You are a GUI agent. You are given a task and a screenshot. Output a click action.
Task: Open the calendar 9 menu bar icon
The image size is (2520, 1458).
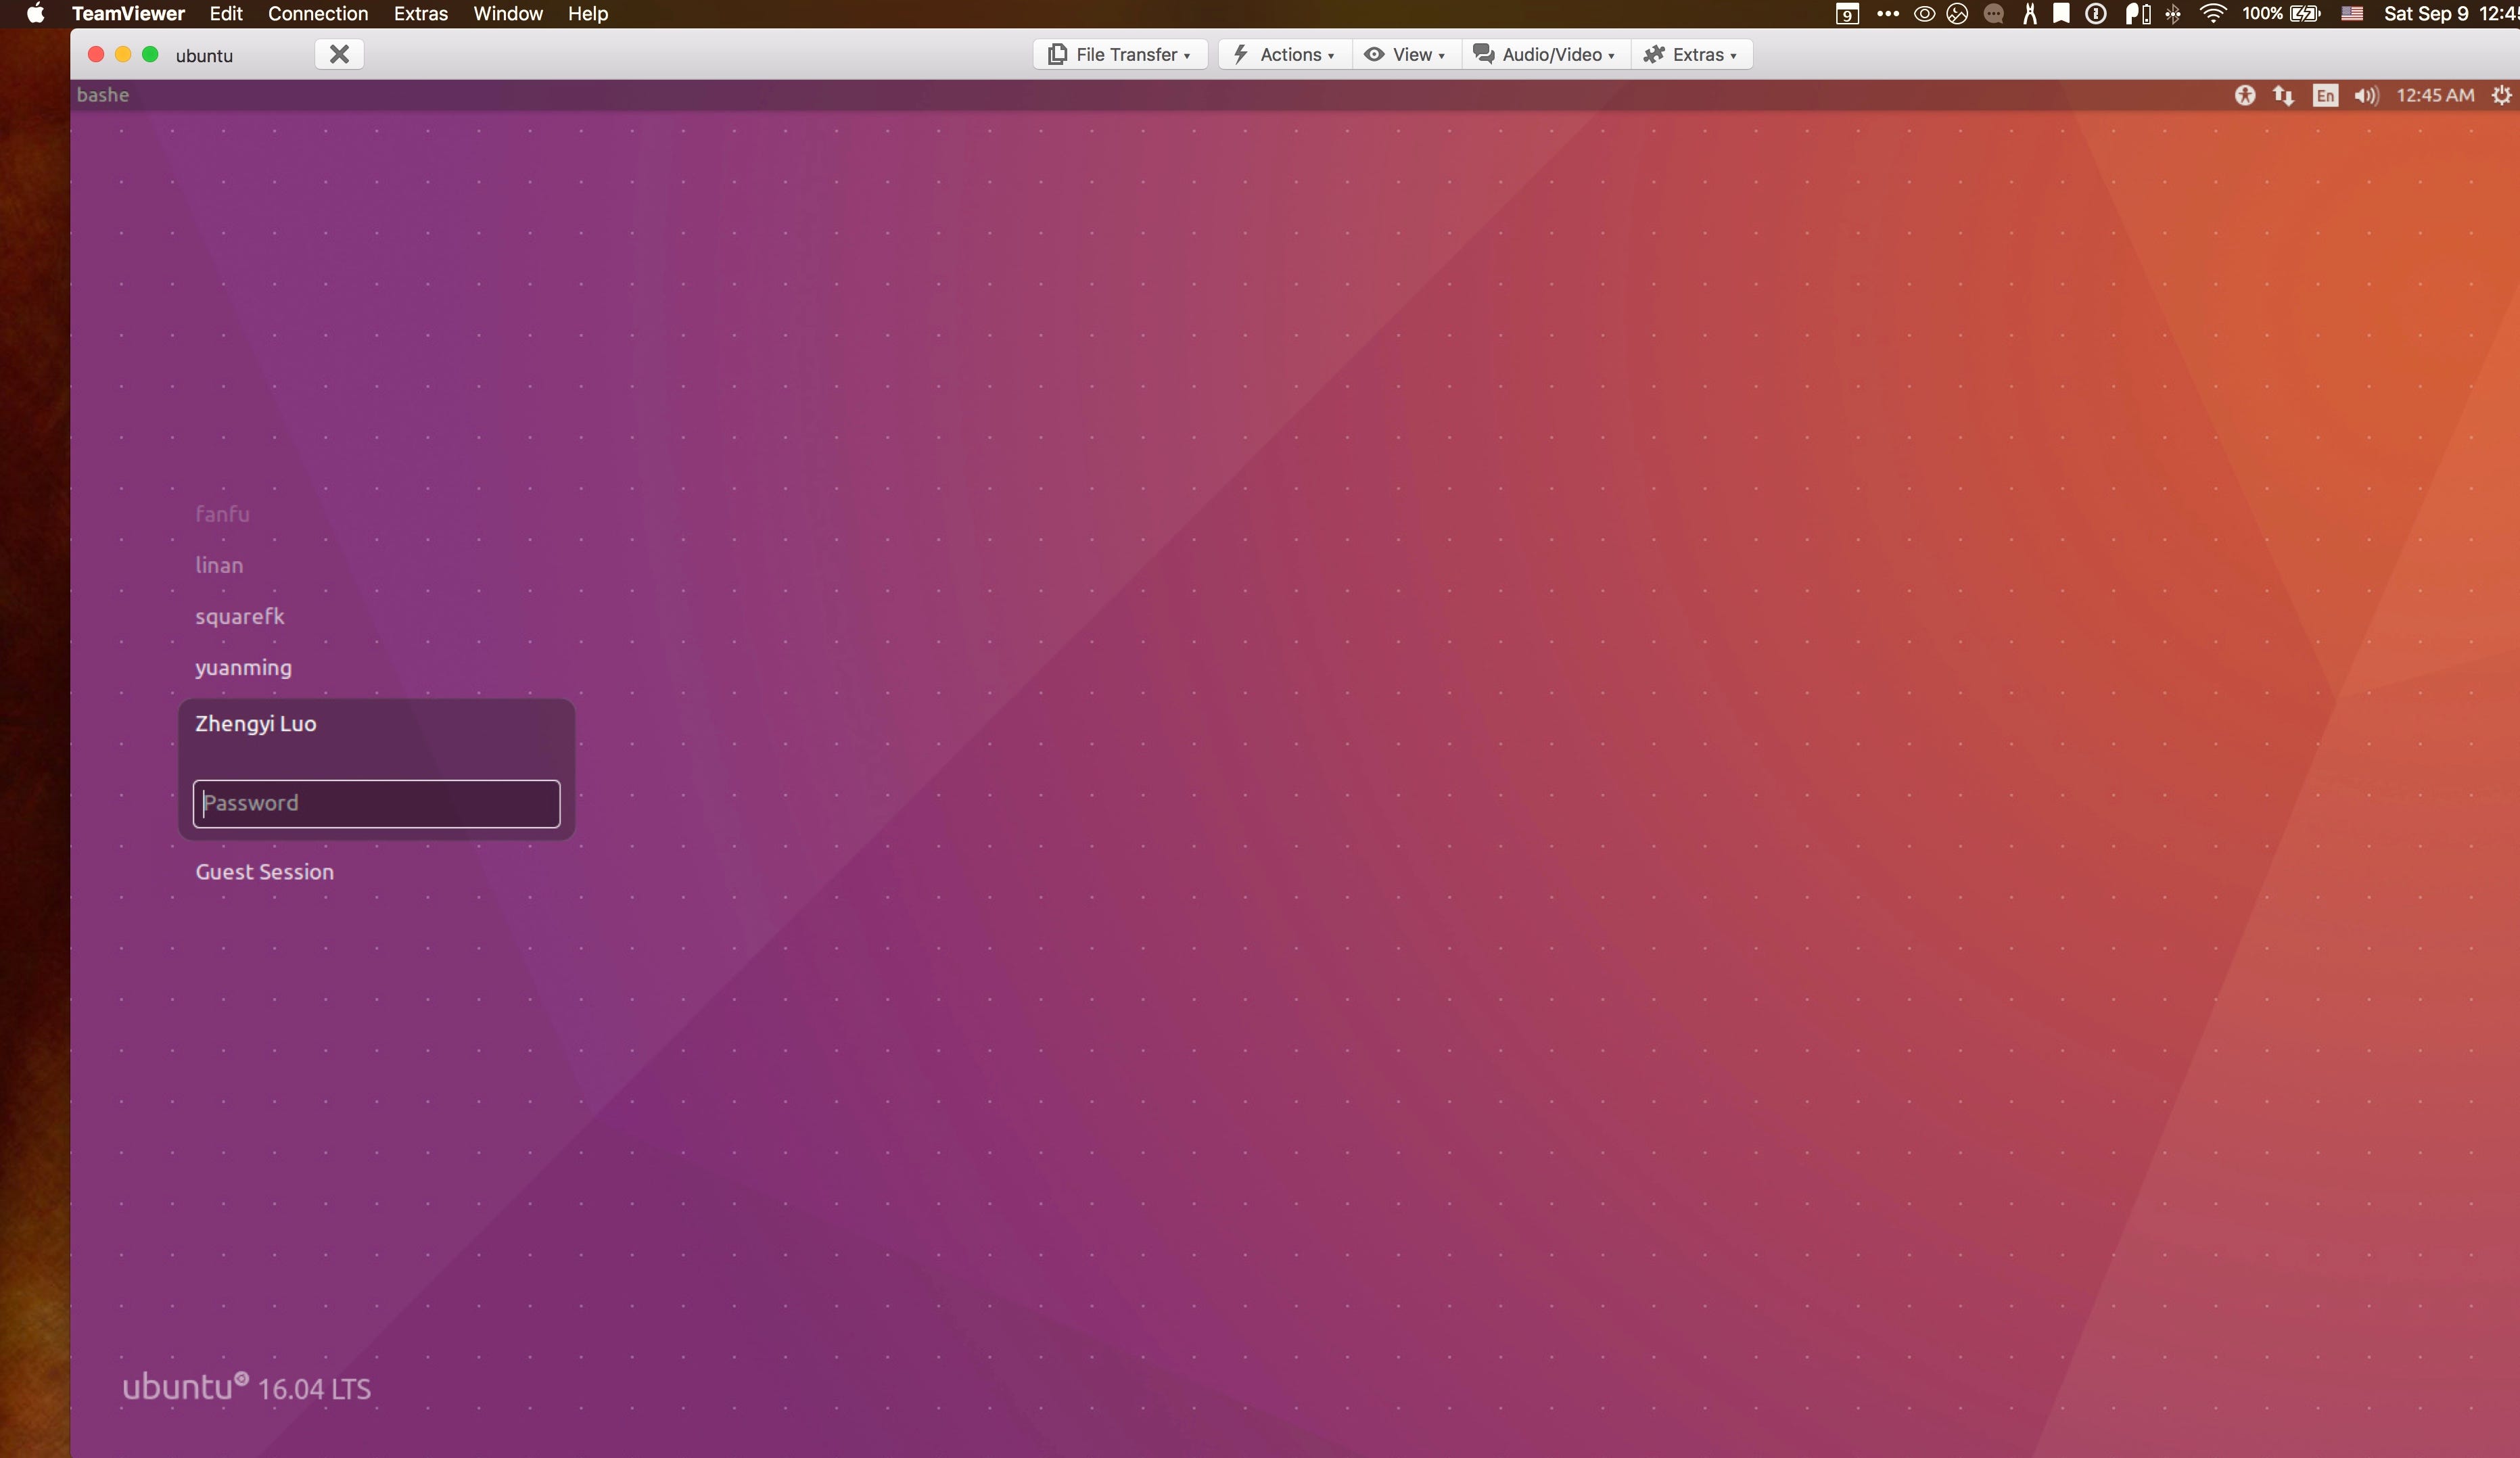point(1847,13)
